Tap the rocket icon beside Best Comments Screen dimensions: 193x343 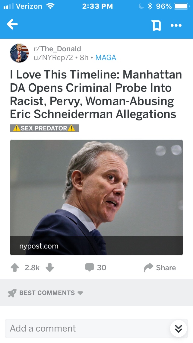tap(12, 293)
